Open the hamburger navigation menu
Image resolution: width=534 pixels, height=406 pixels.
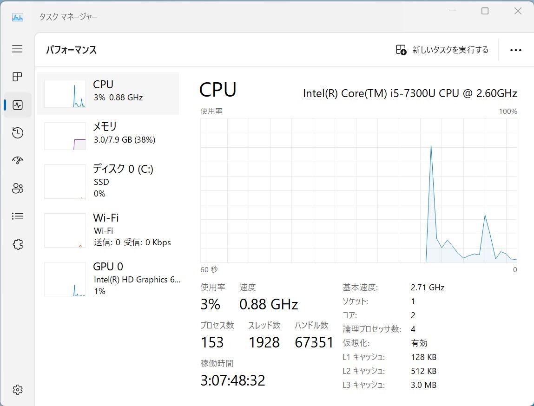pos(17,49)
